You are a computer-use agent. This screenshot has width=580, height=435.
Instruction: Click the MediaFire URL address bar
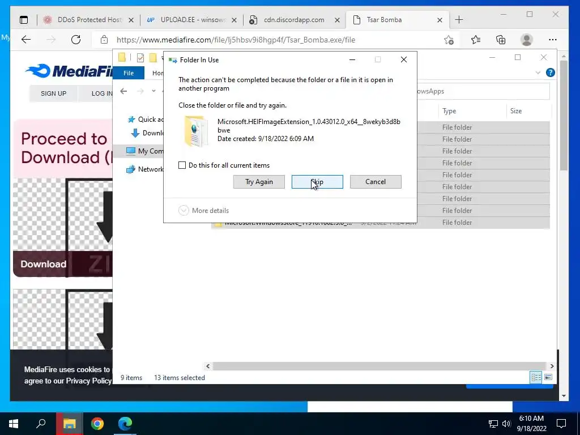pos(236,40)
